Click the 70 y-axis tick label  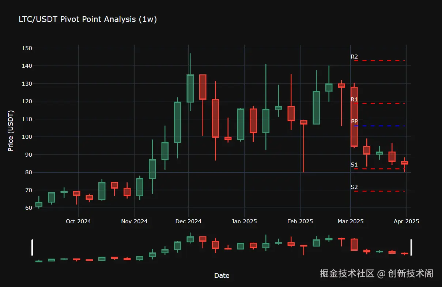point(29,190)
